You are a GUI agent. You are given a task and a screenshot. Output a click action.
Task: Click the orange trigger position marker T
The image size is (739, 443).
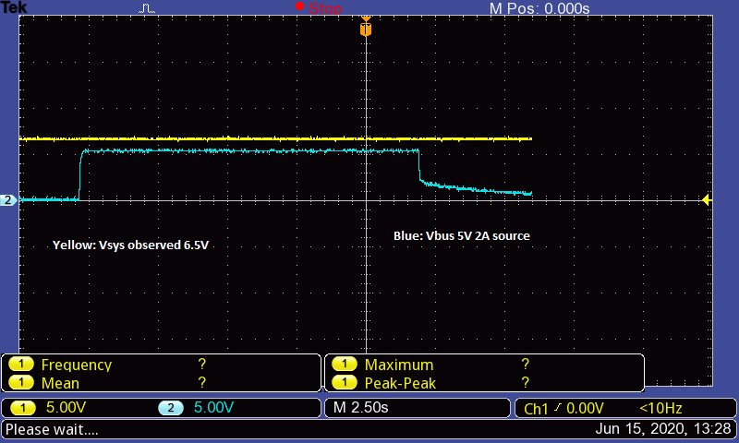point(366,30)
